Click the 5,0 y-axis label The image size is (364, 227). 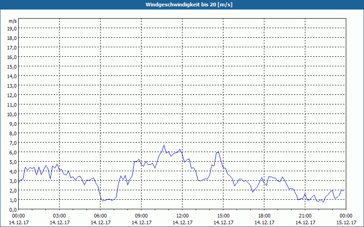click(14, 162)
